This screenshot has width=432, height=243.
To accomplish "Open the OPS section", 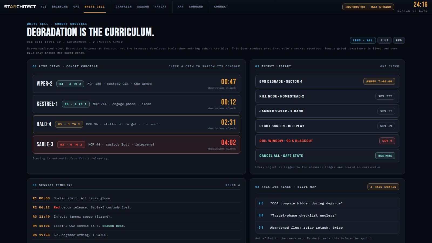I will 76,6.
